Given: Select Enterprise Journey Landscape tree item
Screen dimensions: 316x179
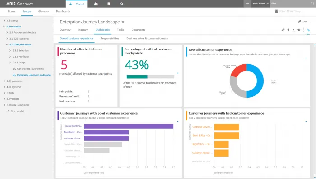Looking at the screenshot, I should (34, 75).
